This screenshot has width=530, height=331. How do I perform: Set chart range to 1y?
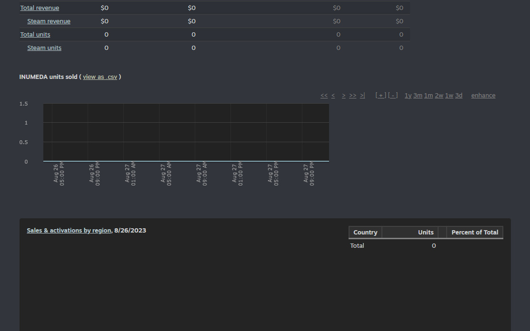[x=408, y=96]
